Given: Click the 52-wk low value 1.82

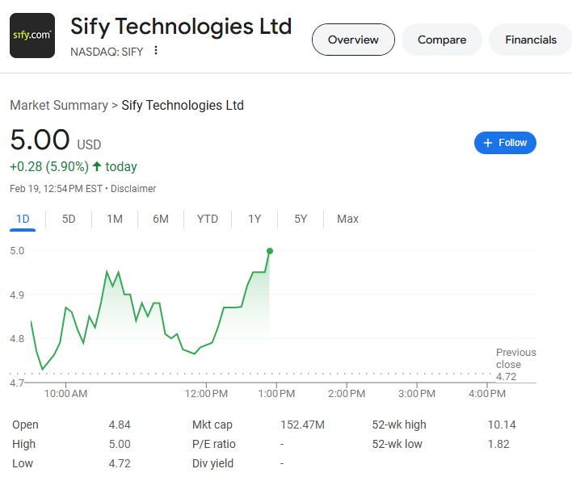Looking at the screenshot, I should coord(498,444).
